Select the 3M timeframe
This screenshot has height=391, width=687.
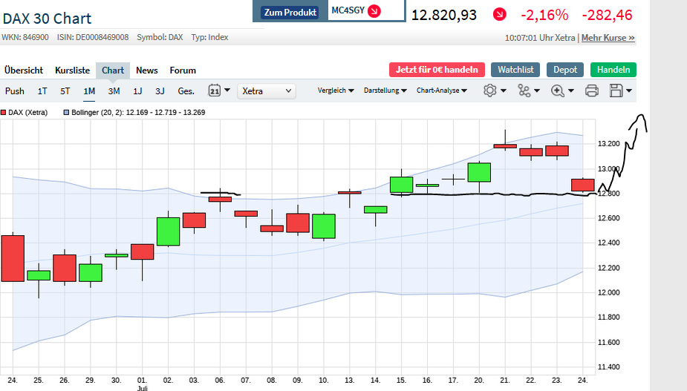[114, 91]
